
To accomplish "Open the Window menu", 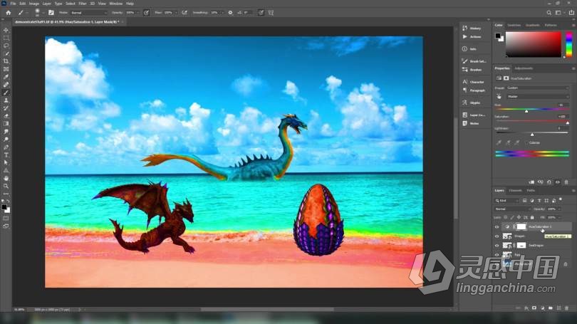I will (x=116, y=4).
